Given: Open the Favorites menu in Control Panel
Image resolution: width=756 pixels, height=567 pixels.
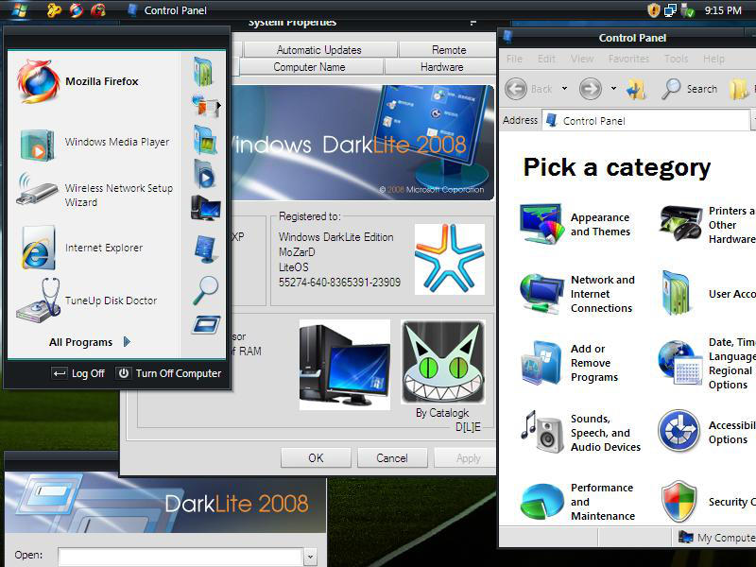Looking at the screenshot, I should [x=628, y=59].
